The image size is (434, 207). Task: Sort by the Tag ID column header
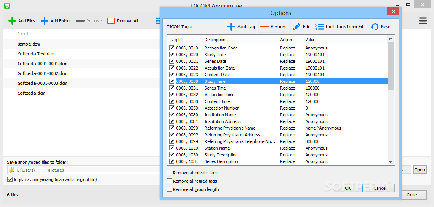pos(185,40)
